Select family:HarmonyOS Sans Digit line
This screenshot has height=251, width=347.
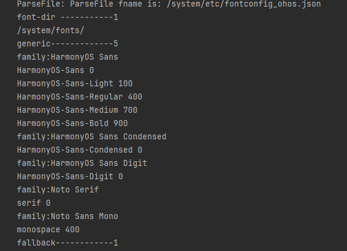[82, 164]
